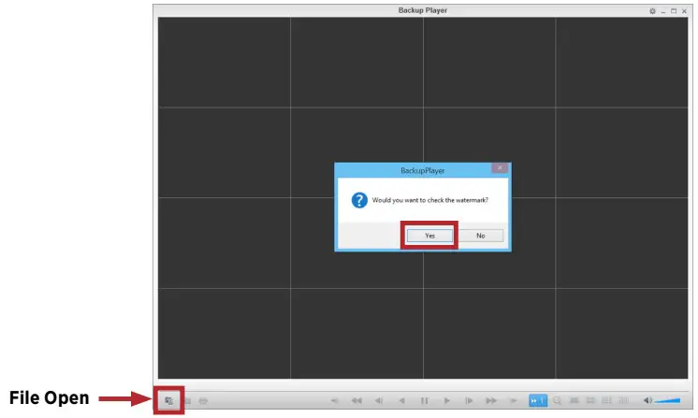Mute audio with the speaker icon
This screenshot has height=418, width=698.
pyautogui.click(x=647, y=400)
